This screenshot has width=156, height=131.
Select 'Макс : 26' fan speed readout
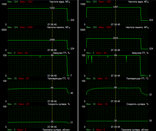24,104
